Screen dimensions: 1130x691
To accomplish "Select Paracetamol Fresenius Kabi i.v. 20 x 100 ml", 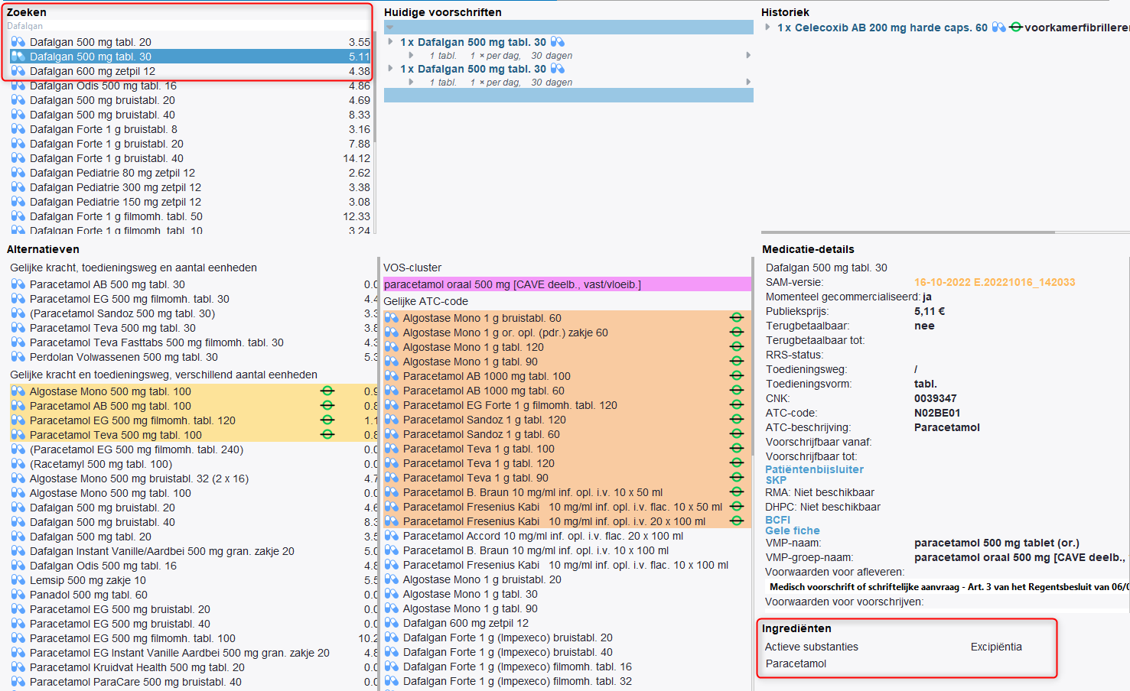I will (x=567, y=521).
